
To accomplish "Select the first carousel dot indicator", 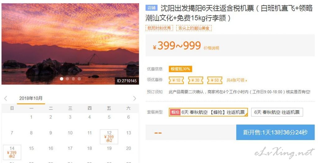I will pyautogui.click(x=62, y=79).
